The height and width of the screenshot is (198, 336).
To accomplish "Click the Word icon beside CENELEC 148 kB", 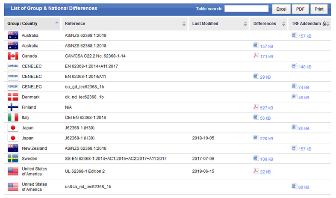I will [295, 66].
